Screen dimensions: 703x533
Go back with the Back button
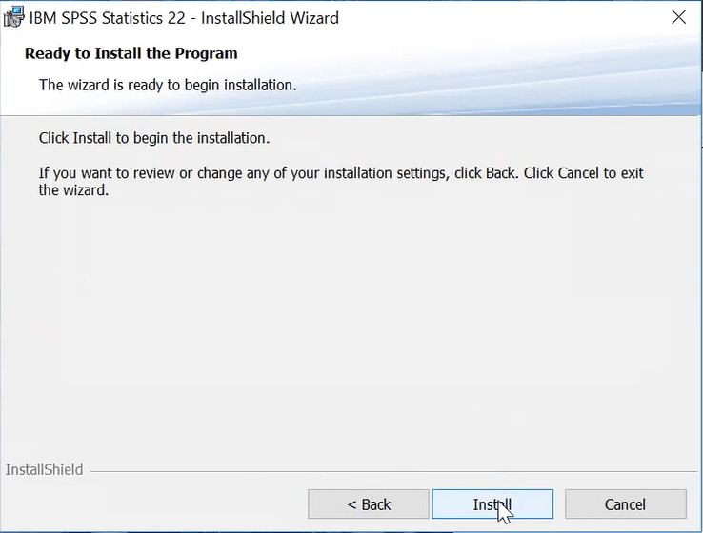click(x=369, y=504)
